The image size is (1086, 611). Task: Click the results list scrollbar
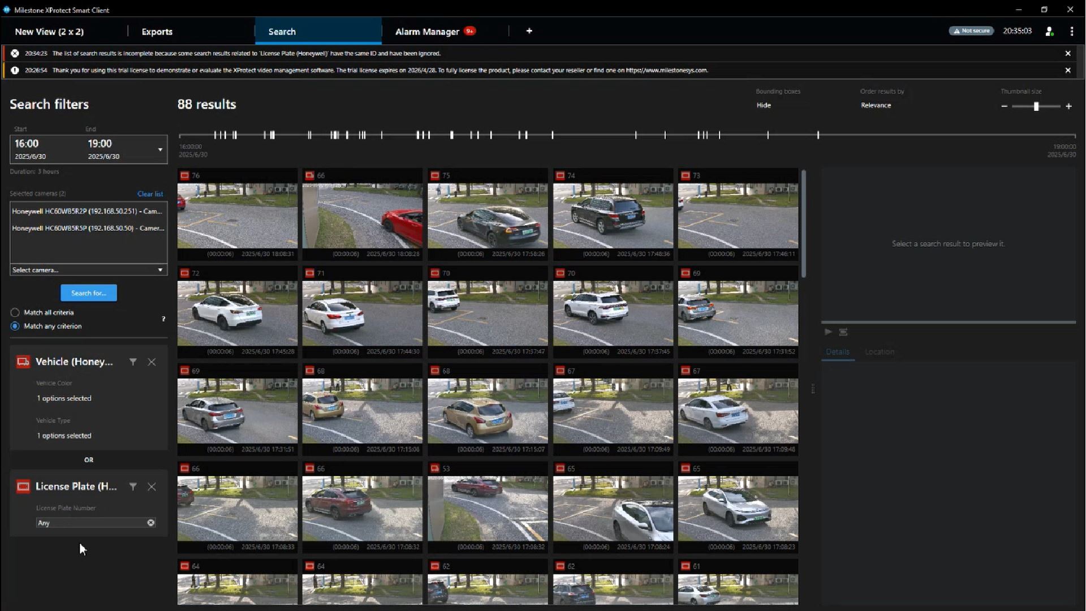pyautogui.click(x=804, y=224)
